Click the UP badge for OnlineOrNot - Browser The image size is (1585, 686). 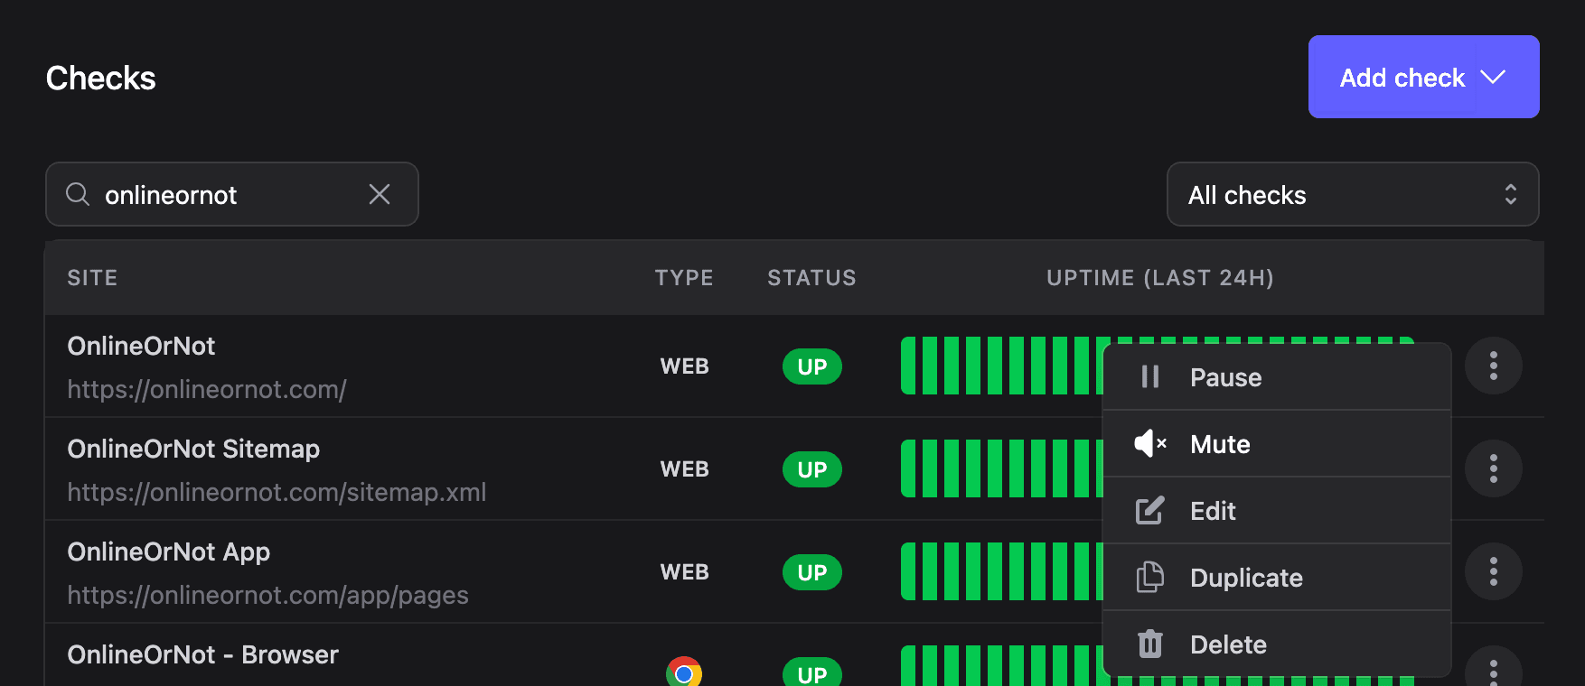tap(812, 672)
